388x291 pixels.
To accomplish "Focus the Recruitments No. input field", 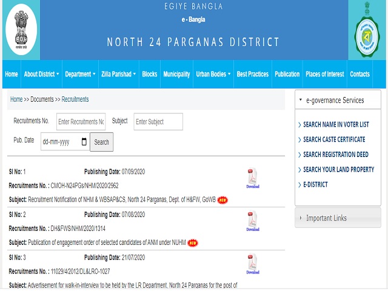I will point(81,121).
